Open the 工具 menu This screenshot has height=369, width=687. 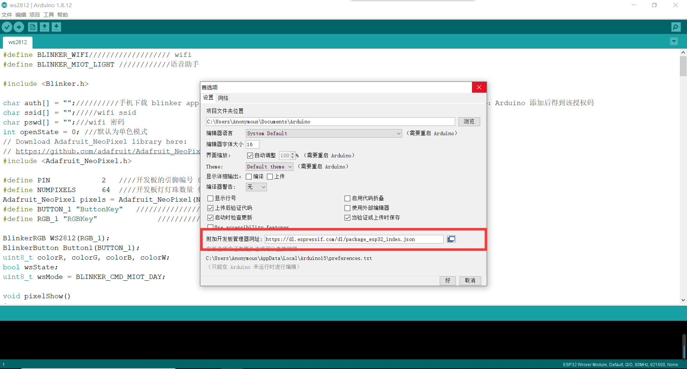click(x=49, y=15)
